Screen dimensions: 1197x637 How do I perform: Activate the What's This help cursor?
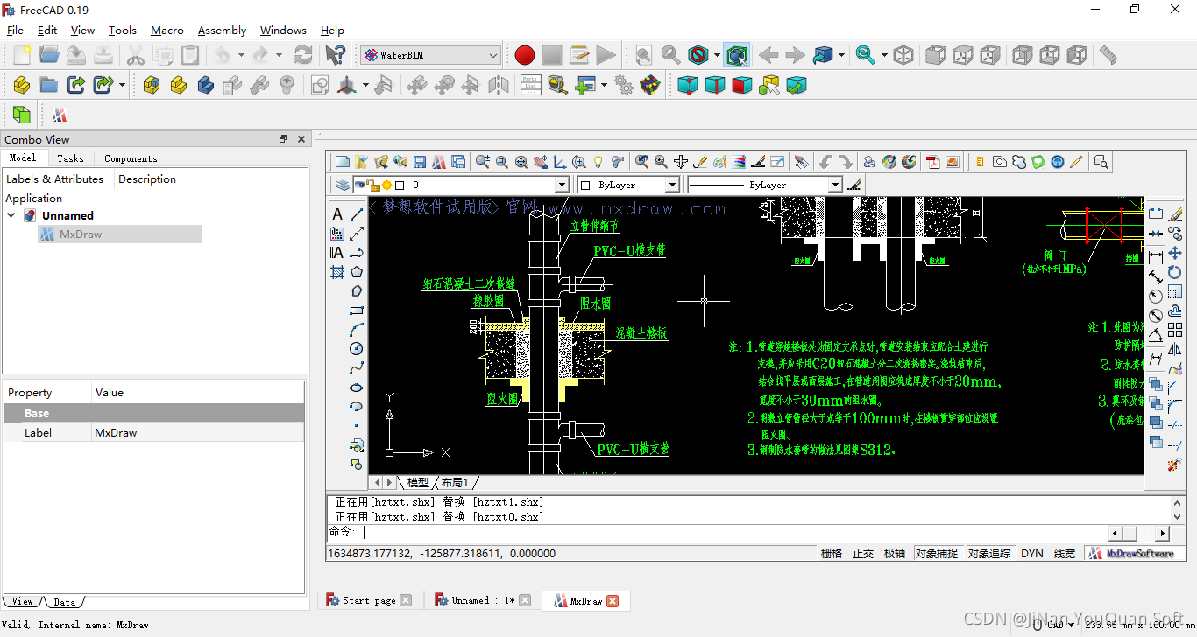[x=335, y=55]
